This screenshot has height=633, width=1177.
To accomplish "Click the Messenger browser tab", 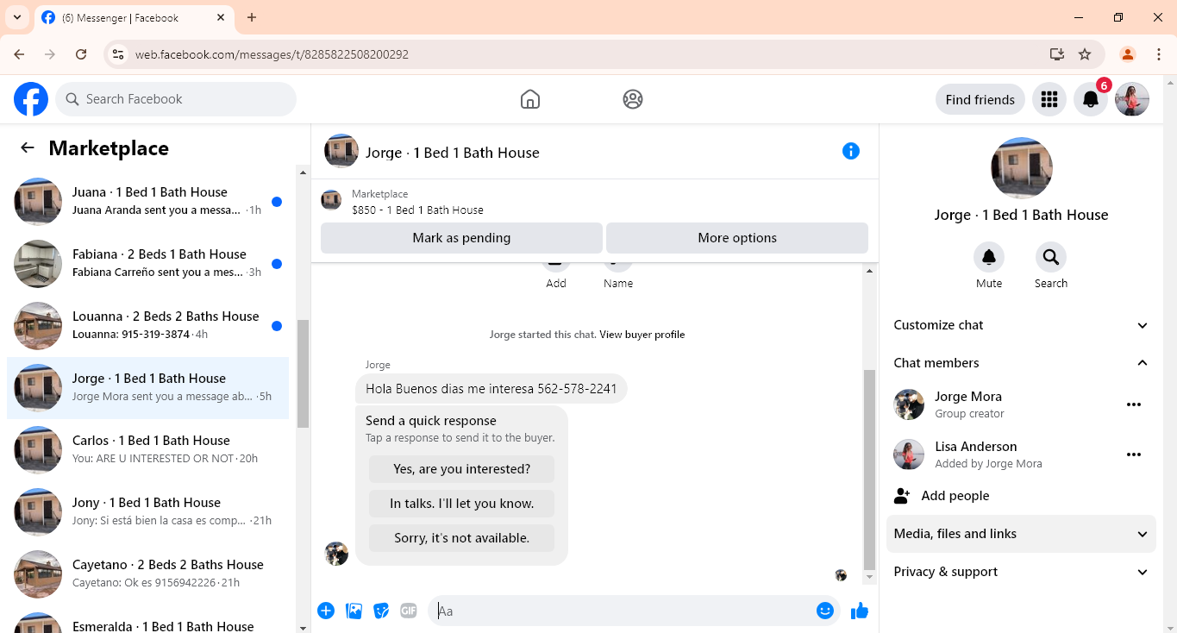I will point(135,17).
